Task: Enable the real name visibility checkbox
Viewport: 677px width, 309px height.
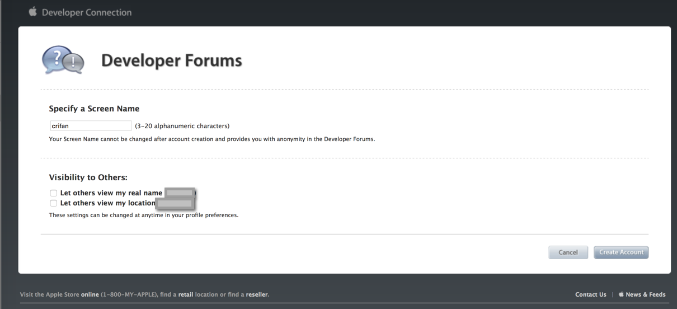Action: click(x=54, y=193)
